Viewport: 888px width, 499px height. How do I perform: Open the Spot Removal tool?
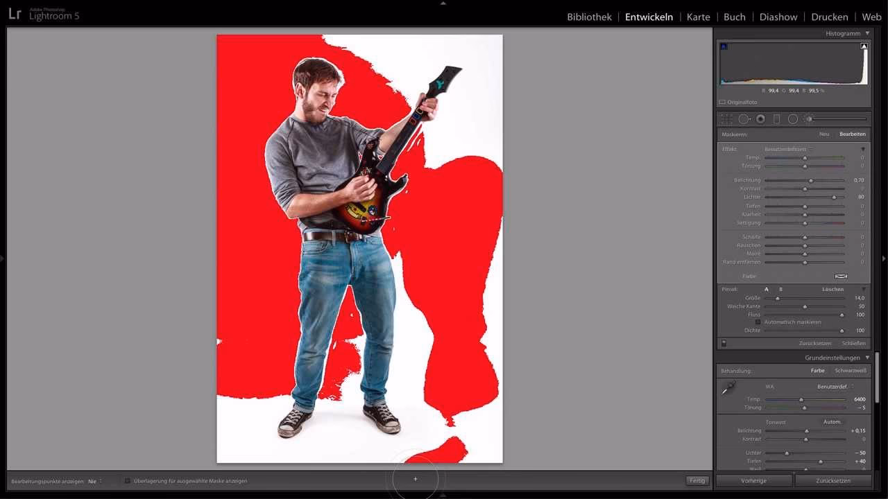[x=744, y=119]
